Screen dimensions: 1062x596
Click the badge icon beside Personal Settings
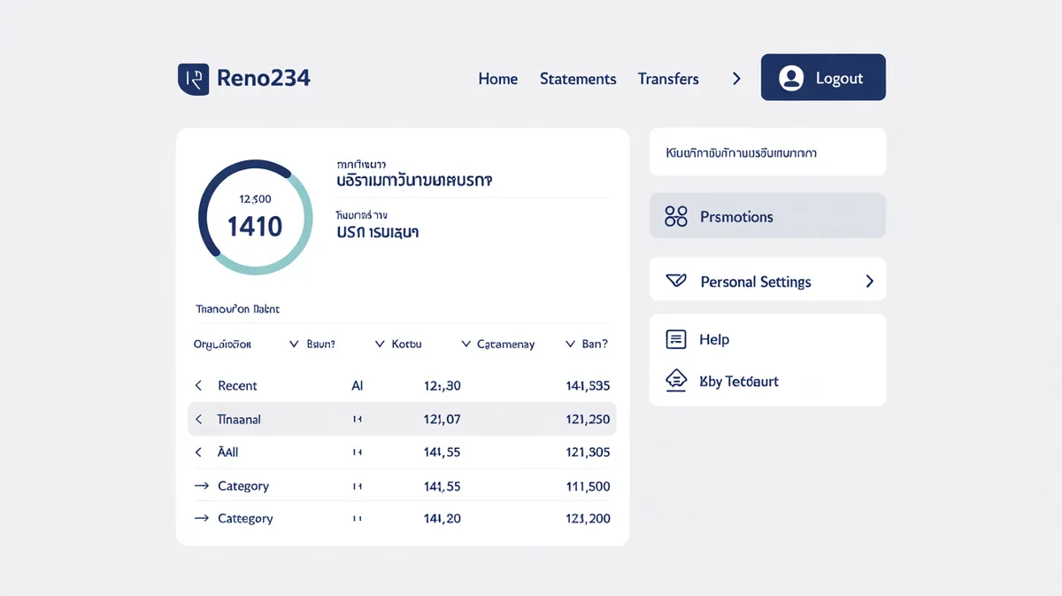[x=675, y=280]
